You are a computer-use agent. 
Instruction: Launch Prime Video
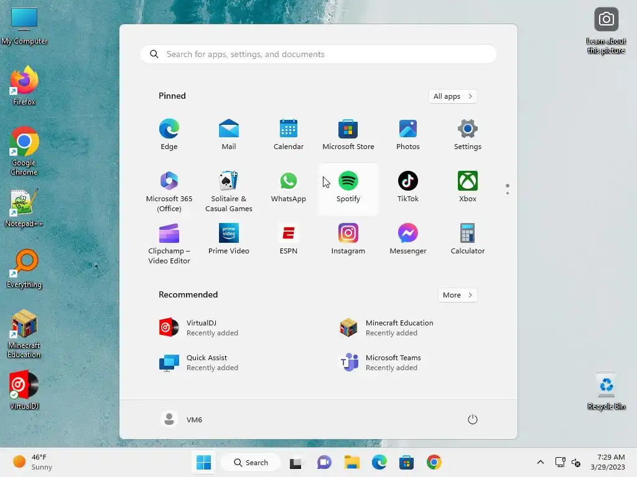tap(229, 239)
